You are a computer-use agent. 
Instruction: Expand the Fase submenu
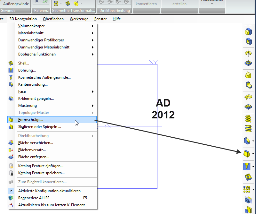coord(52,91)
